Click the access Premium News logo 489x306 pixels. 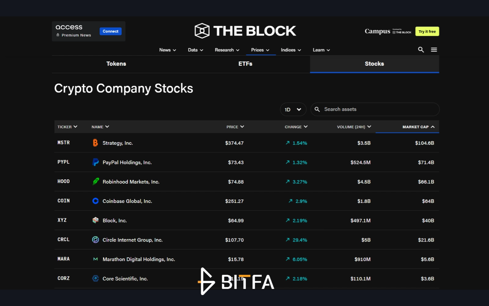tap(73, 31)
